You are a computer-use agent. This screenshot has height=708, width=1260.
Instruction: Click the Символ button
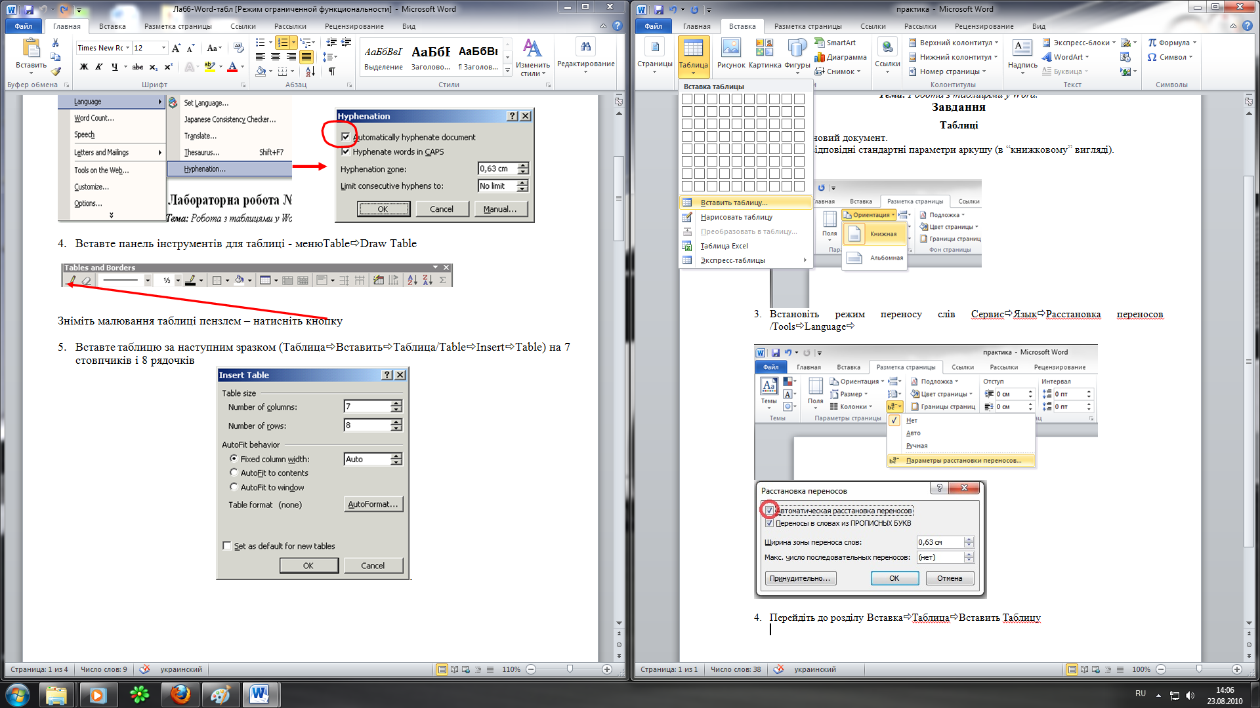click(x=1169, y=57)
